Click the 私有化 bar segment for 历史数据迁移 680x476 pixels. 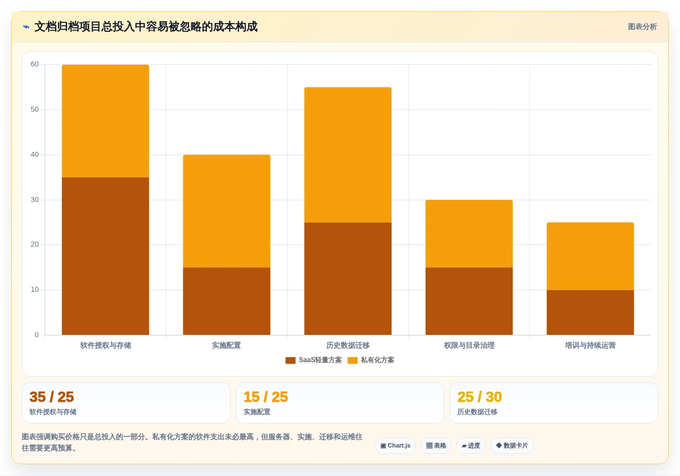pyautogui.click(x=348, y=155)
